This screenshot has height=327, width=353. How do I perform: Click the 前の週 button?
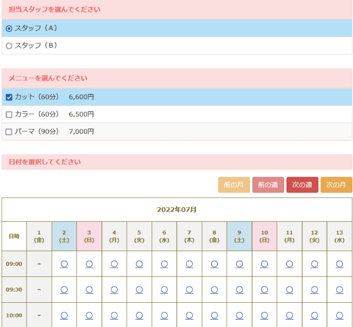(x=268, y=185)
